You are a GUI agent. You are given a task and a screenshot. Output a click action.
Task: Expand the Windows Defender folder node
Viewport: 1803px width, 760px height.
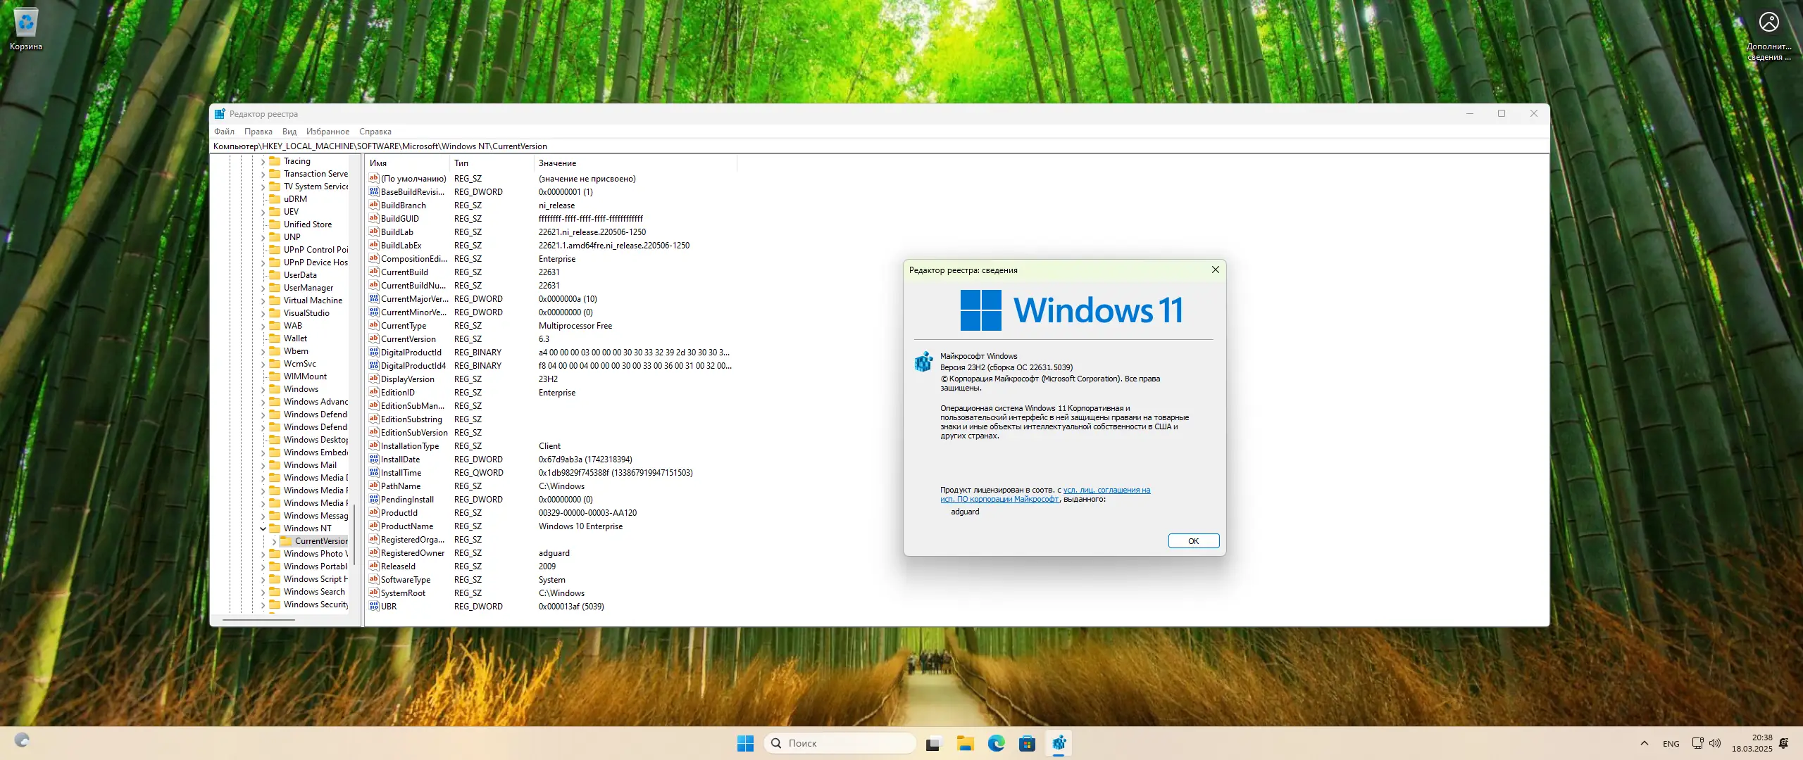point(263,414)
